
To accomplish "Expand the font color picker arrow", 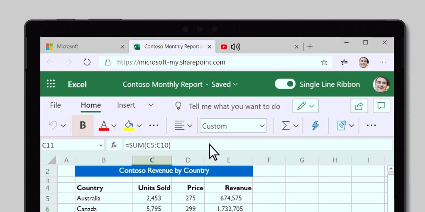I will 114,126.
